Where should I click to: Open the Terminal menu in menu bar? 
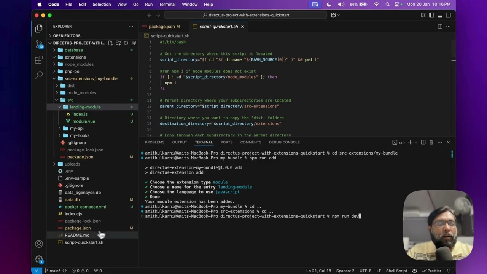pos(167,5)
